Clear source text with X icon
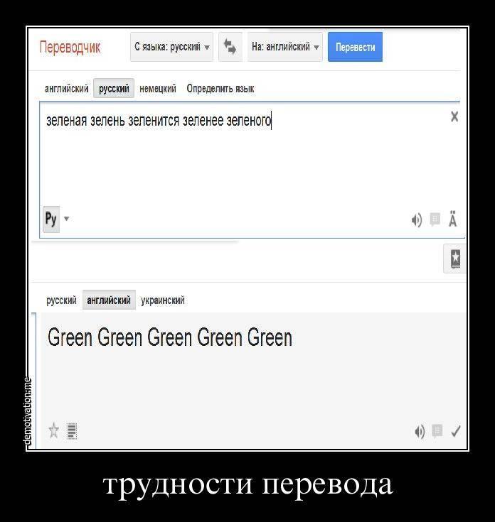Image resolution: width=495 pixels, height=522 pixels. (x=454, y=117)
